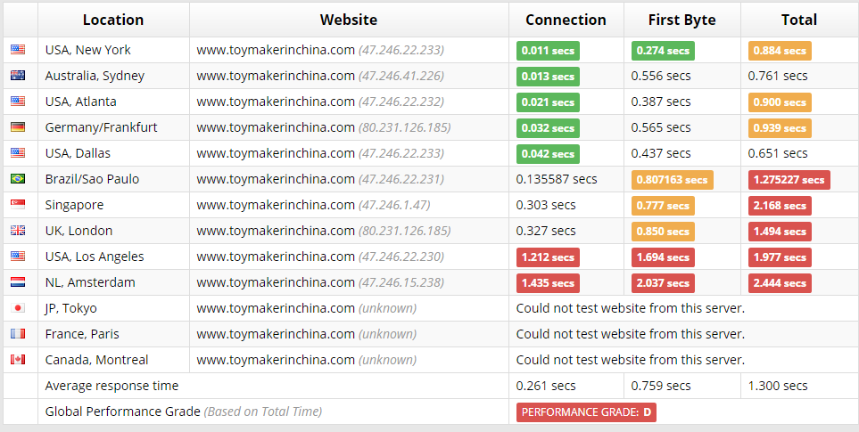Click the Location column header
The width and height of the screenshot is (859, 432).
[x=113, y=20]
